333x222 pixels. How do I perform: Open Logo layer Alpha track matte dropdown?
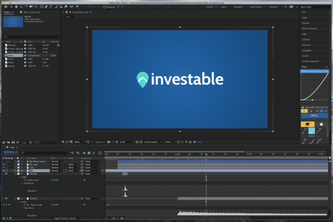pos(73,164)
